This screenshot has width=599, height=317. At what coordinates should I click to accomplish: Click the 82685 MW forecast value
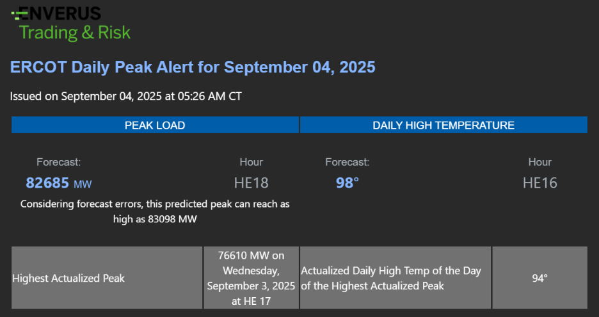59,183
